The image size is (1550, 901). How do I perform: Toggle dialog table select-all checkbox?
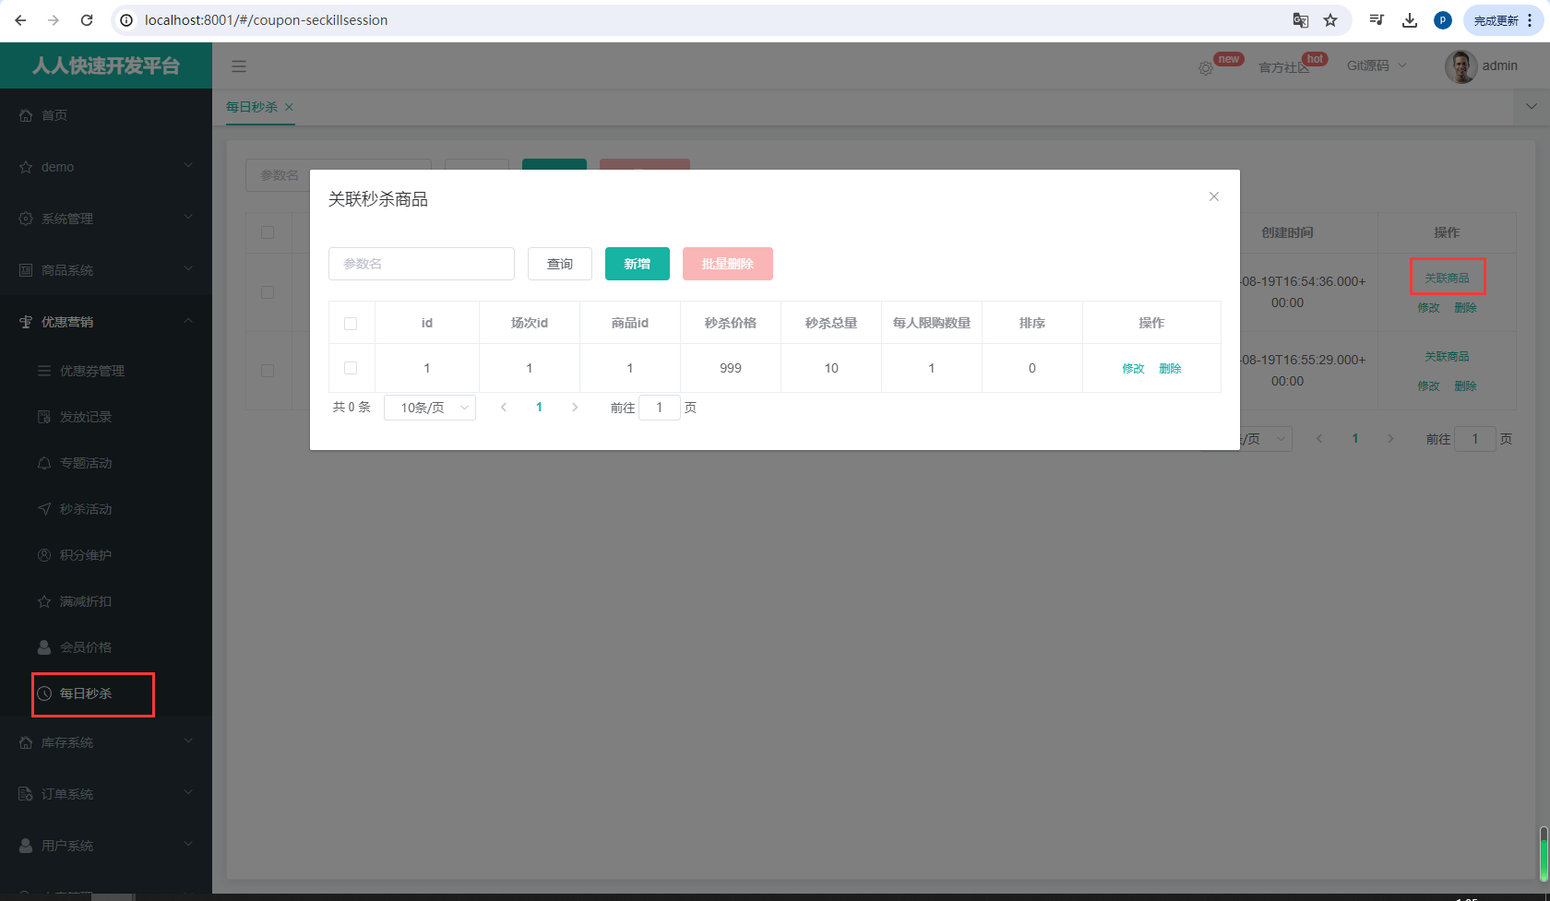click(351, 324)
